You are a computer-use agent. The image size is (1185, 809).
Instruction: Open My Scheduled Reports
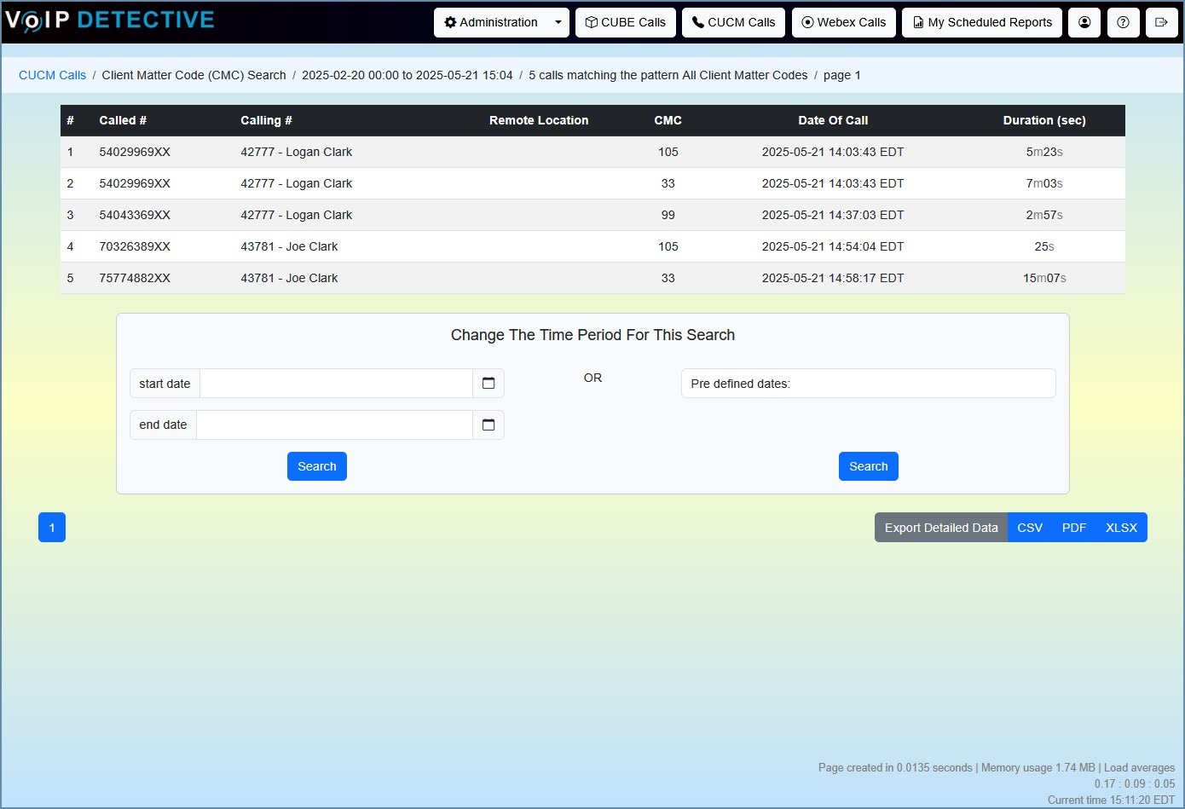[982, 22]
